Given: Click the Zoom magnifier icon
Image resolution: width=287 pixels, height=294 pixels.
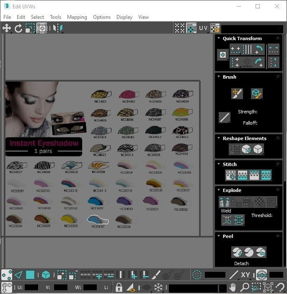Looking at the screenshot, I should pyautogui.click(x=245, y=287).
